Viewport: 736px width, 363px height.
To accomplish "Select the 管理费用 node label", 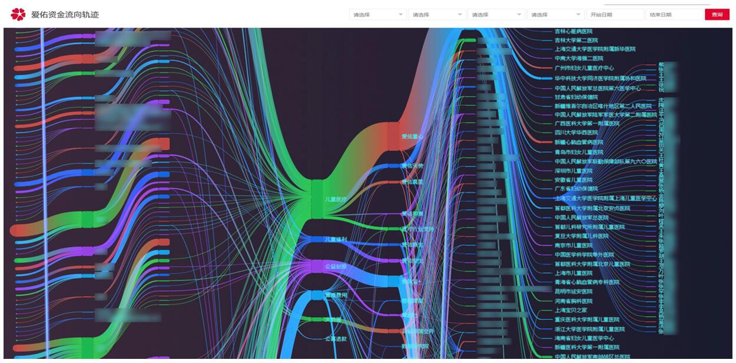I will coord(336,295).
